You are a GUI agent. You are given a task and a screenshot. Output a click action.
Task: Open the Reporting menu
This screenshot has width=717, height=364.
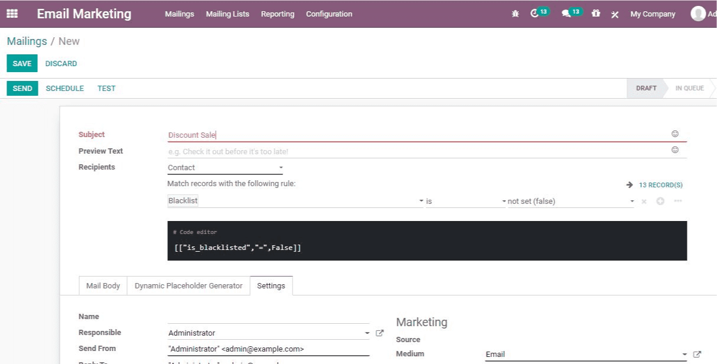[277, 14]
